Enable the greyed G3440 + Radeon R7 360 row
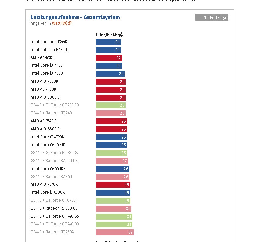Viewport: 263px width, 242px height. [51, 177]
